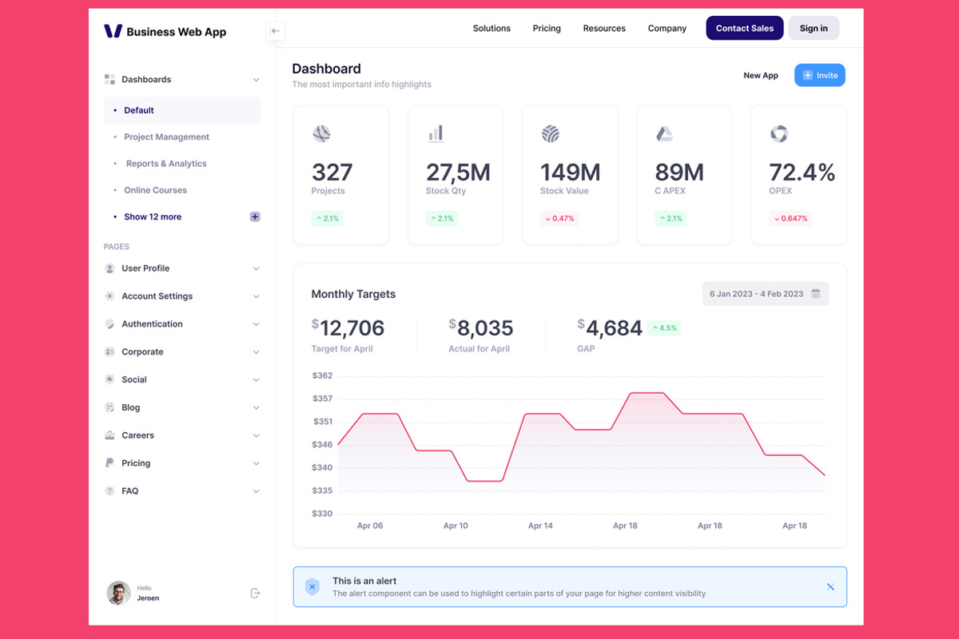Expand the Social chevron
This screenshot has width=959, height=639.
tap(256, 380)
